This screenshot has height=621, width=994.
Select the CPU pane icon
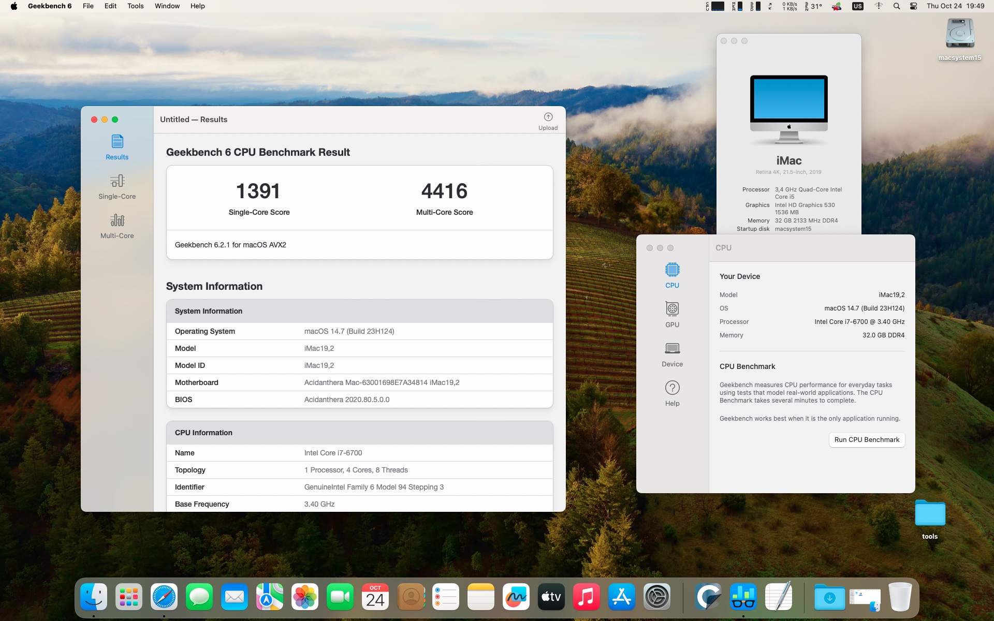coord(672,275)
